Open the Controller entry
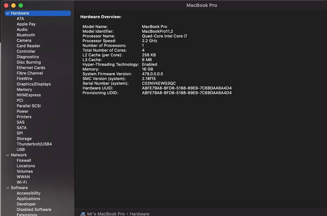Image resolution: width=327 pixels, height=216 pixels. point(26,51)
